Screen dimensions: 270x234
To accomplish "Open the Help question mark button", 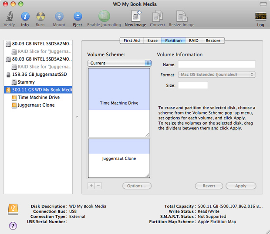I will click(13, 226).
